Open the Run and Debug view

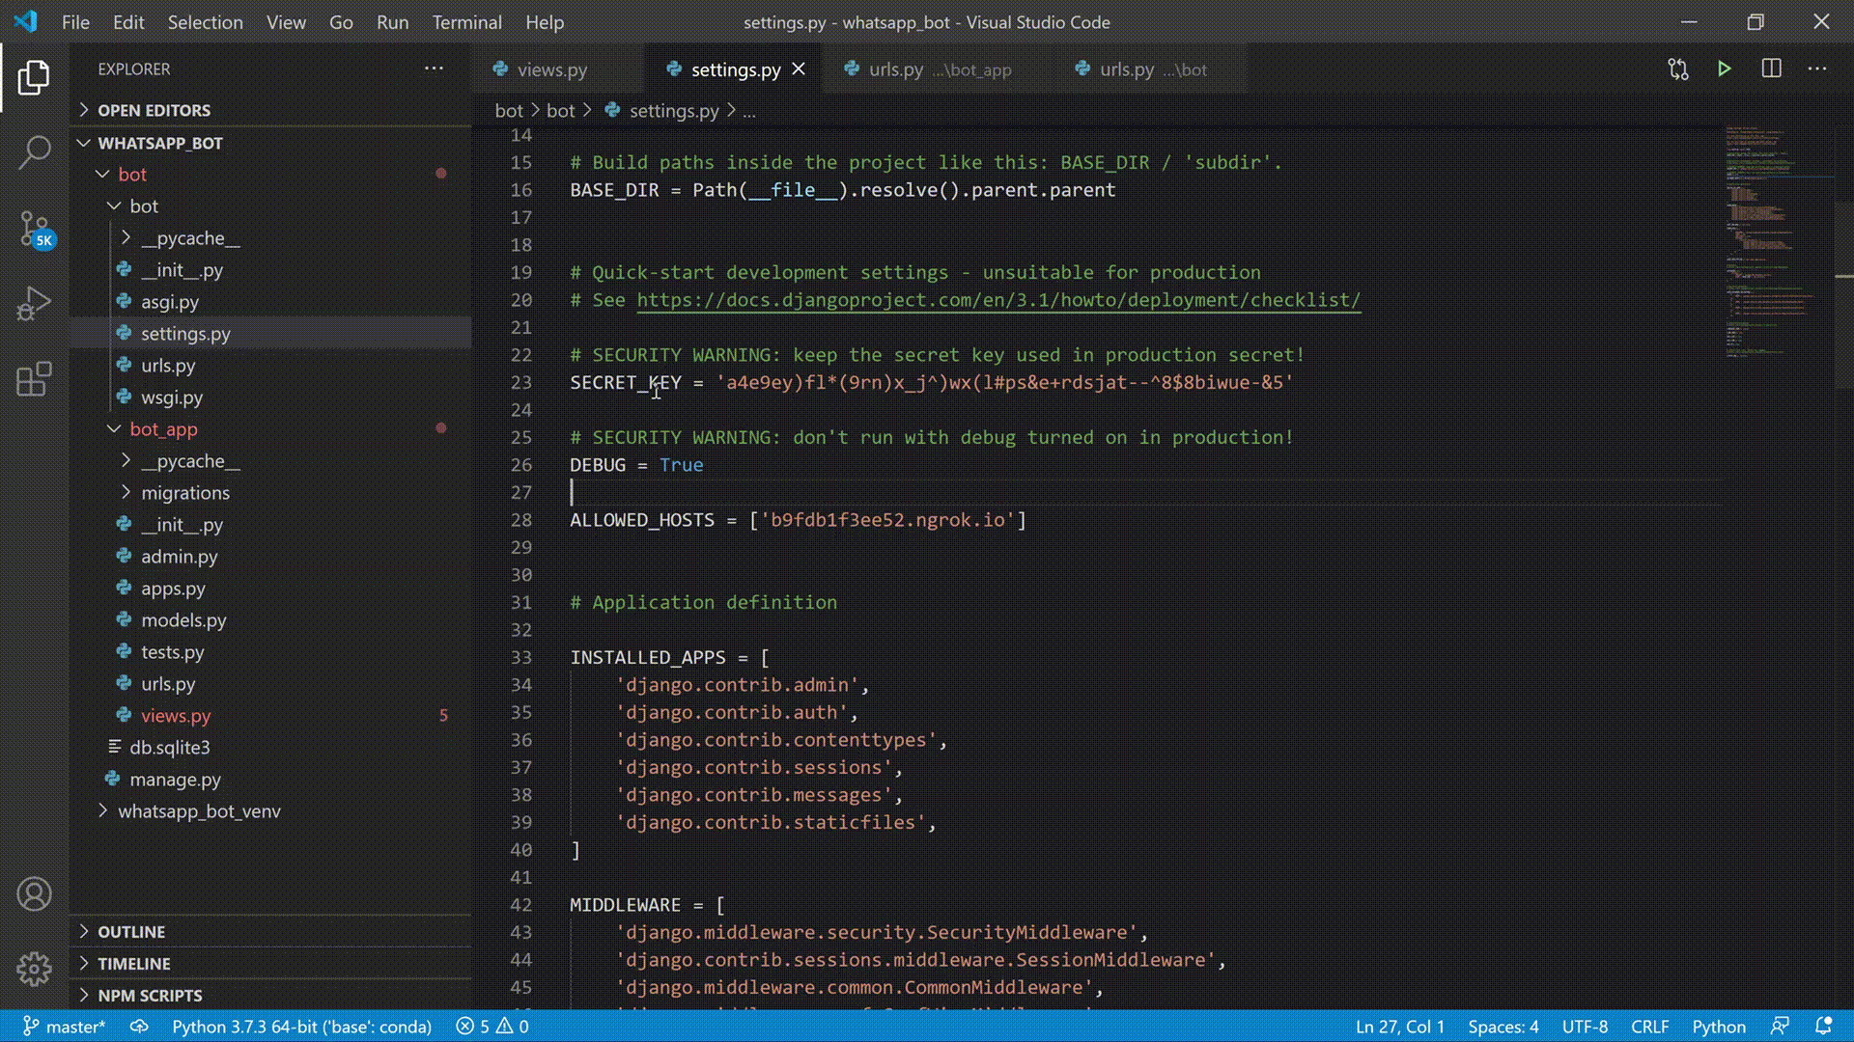34,303
